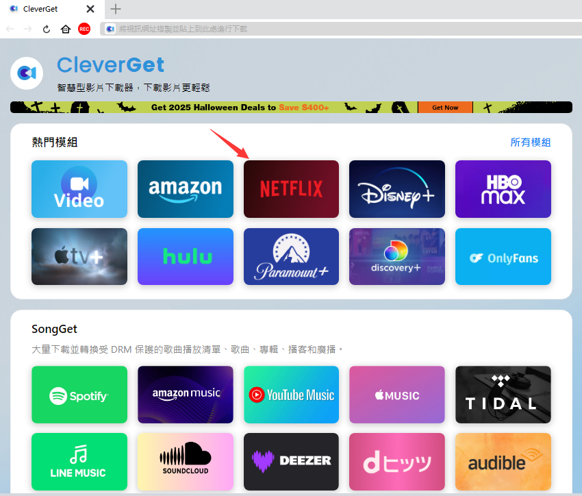Go to the home page icon
582x496 pixels.
pyautogui.click(x=66, y=29)
